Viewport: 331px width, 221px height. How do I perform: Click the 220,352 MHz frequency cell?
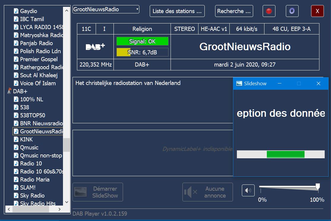coord(95,64)
